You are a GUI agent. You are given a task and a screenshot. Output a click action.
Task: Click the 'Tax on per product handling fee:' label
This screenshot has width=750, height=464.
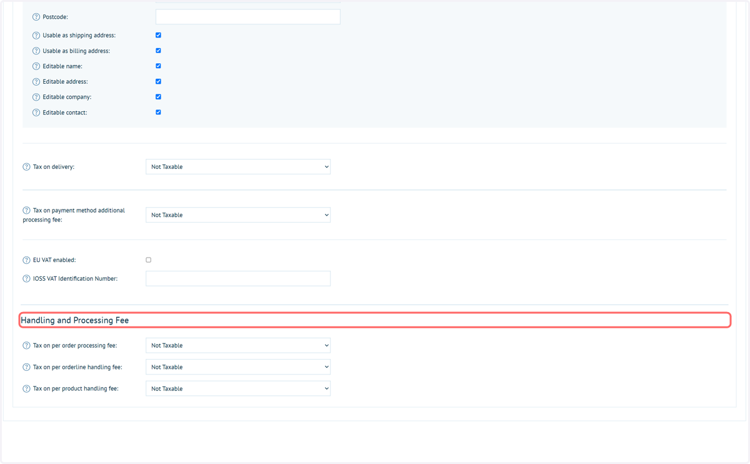click(x=76, y=389)
